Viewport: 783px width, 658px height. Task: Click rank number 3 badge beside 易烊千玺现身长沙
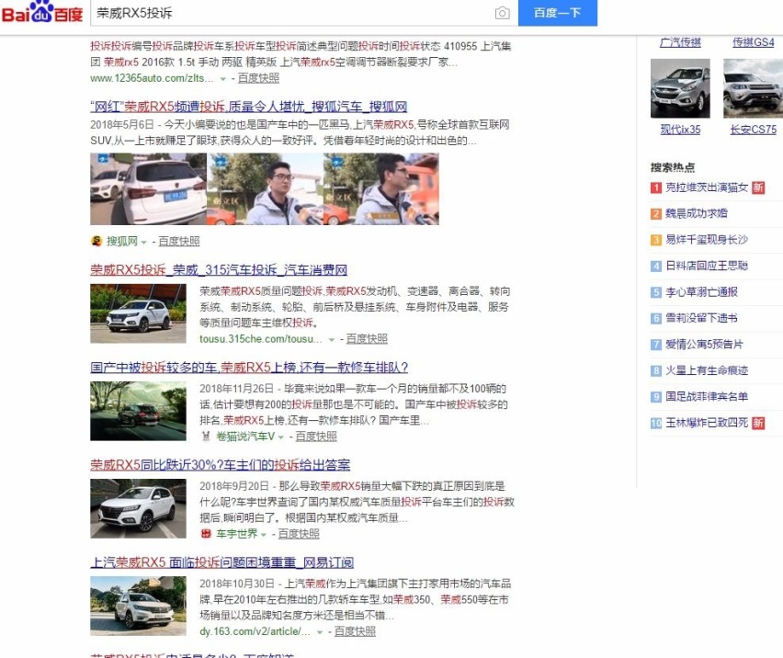tap(656, 240)
